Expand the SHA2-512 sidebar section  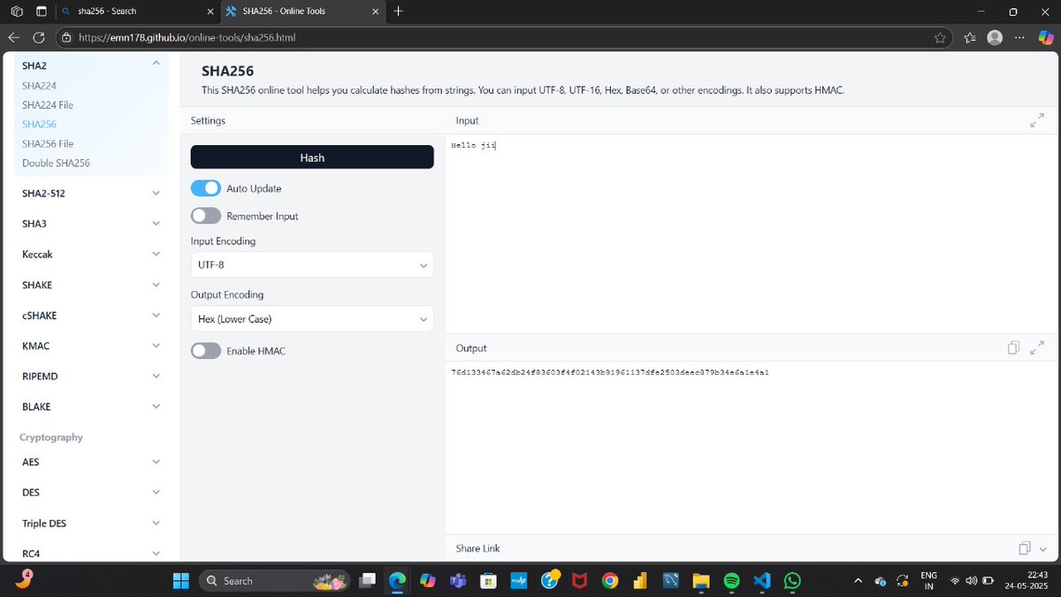click(x=156, y=193)
